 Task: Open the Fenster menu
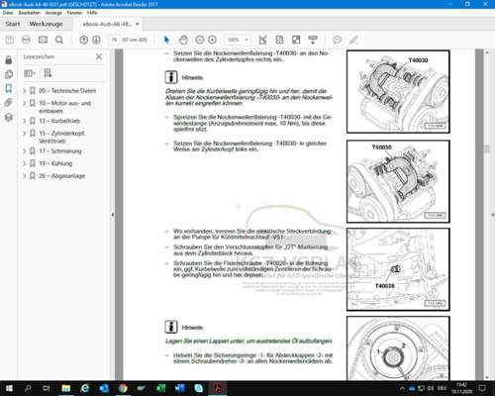74,13
